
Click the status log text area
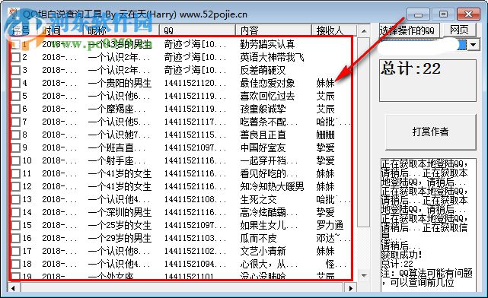[x=429, y=225]
